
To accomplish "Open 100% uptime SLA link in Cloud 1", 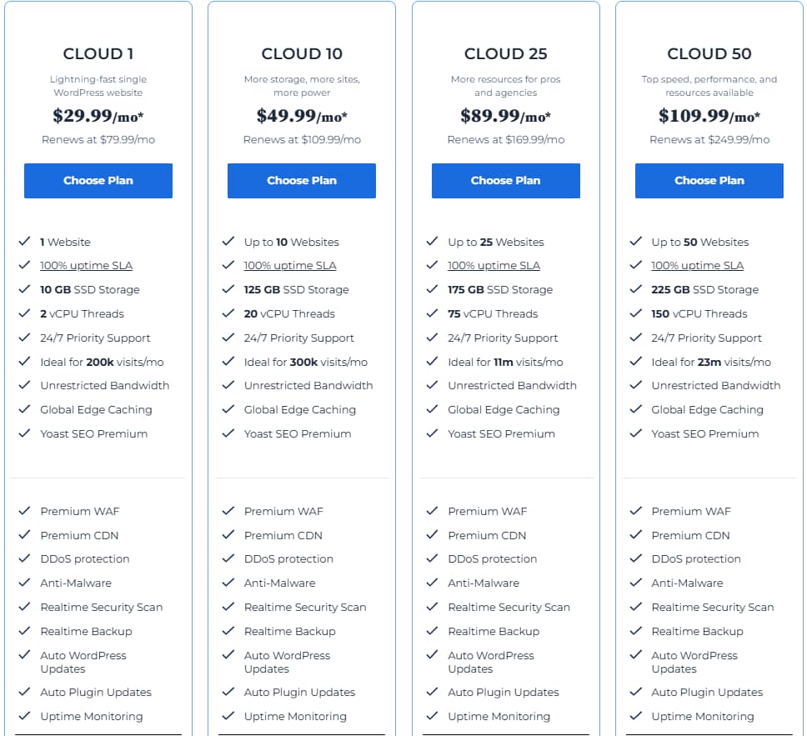I will coord(86,266).
